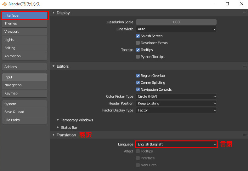Viewport: 248px width, 171px height.
Task: Click the Resolution Scale value slider
Action: click(176, 22)
